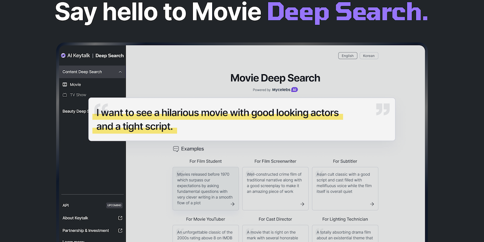Click the Examples chat bubble icon
484x242 pixels.
(176, 149)
